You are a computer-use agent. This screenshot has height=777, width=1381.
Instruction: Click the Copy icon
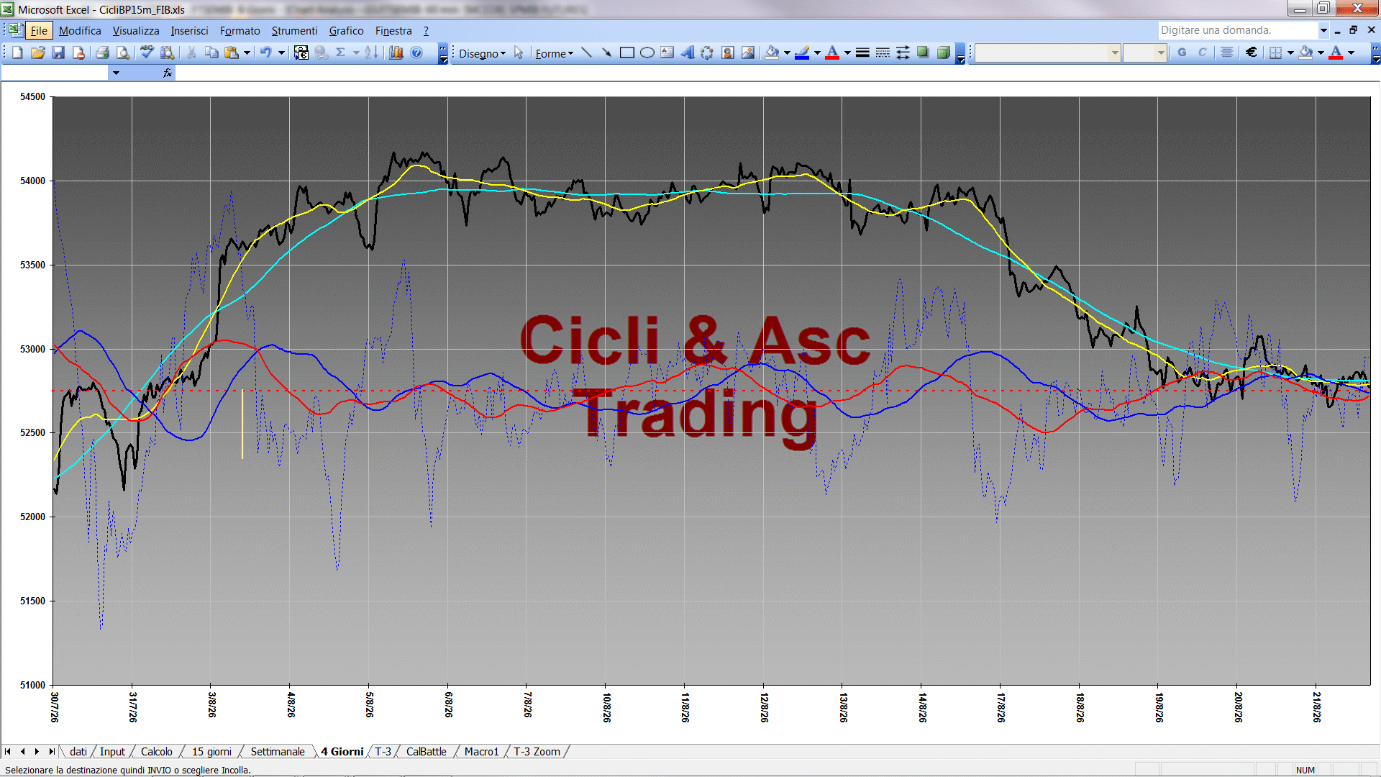(x=211, y=53)
